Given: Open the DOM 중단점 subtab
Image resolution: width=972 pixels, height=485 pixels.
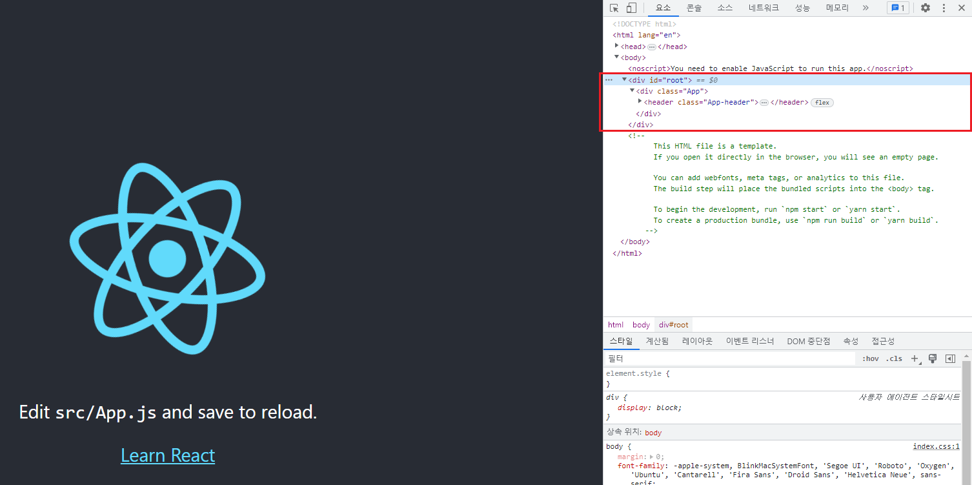Looking at the screenshot, I should pos(809,341).
